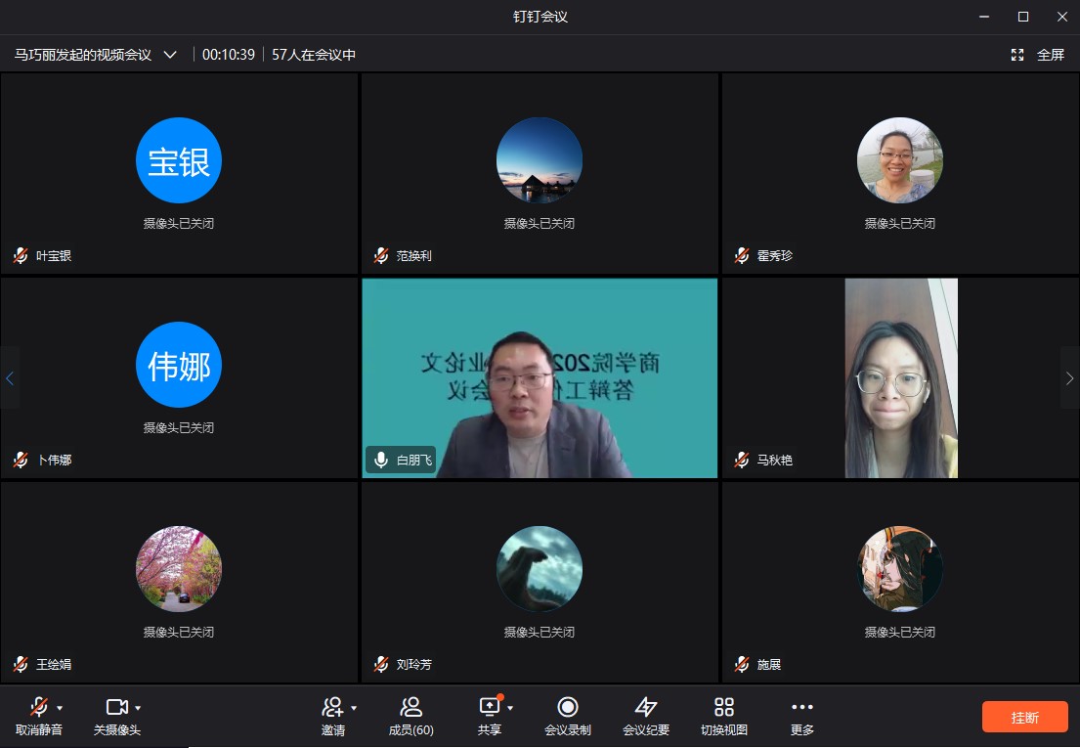Viewport: 1080px width, 748px height.
Task: Go to next page of participants
Action: click(x=1069, y=378)
